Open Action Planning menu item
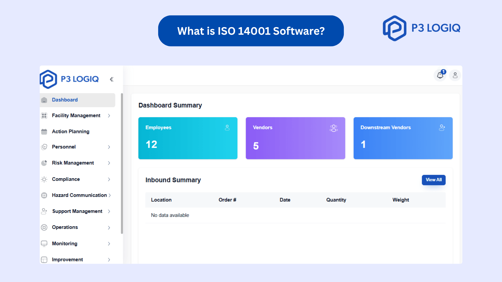 pyautogui.click(x=77, y=132)
